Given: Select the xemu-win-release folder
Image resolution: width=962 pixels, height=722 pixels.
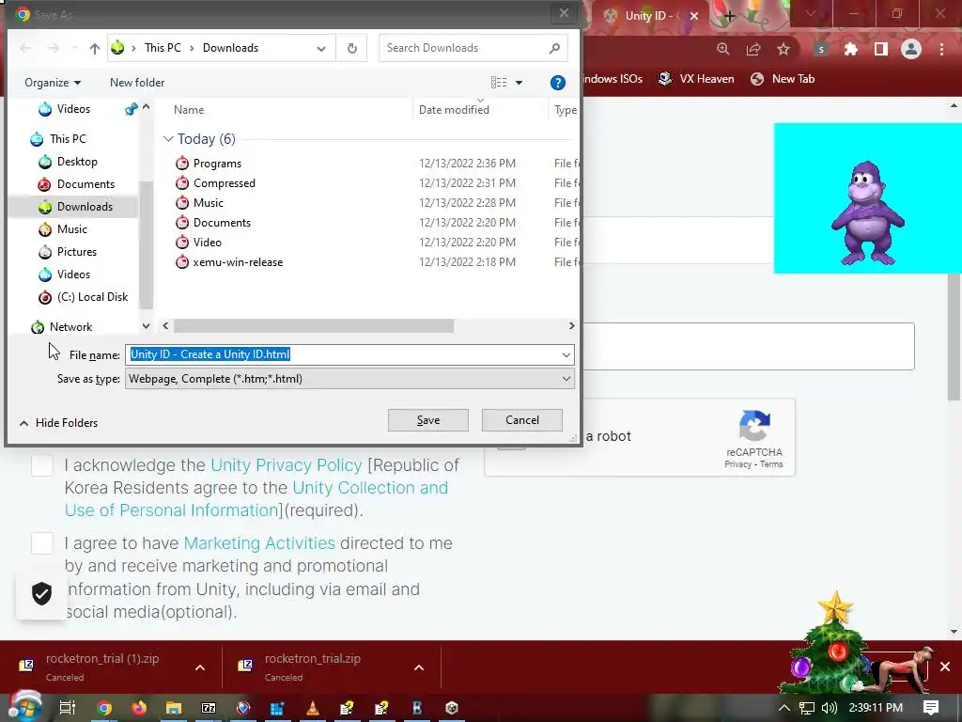Looking at the screenshot, I should point(238,262).
